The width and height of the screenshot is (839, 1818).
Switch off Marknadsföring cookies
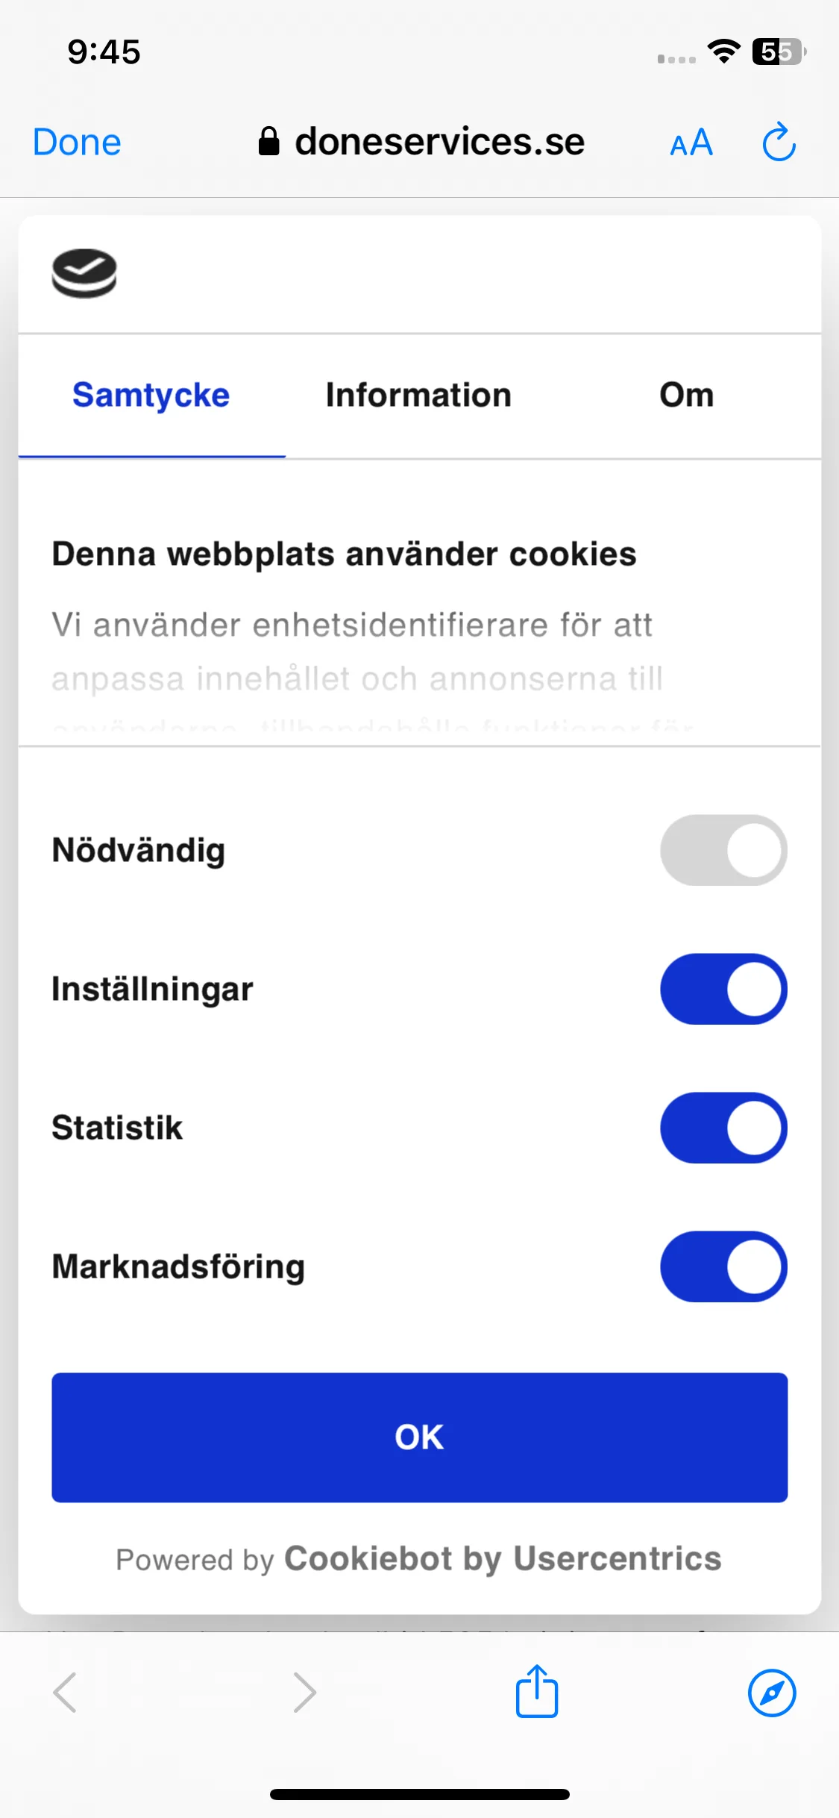723,1266
